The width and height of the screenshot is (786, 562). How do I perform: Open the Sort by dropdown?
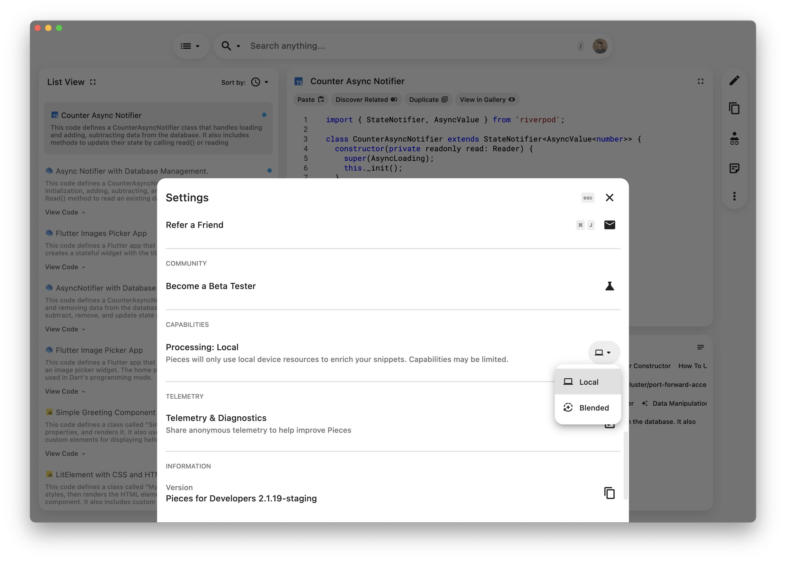pyautogui.click(x=260, y=82)
